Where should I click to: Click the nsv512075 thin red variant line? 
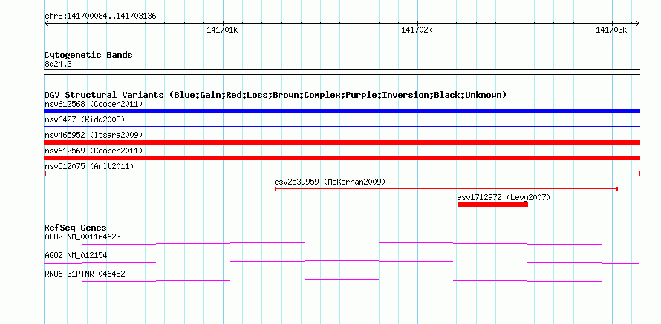point(342,173)
